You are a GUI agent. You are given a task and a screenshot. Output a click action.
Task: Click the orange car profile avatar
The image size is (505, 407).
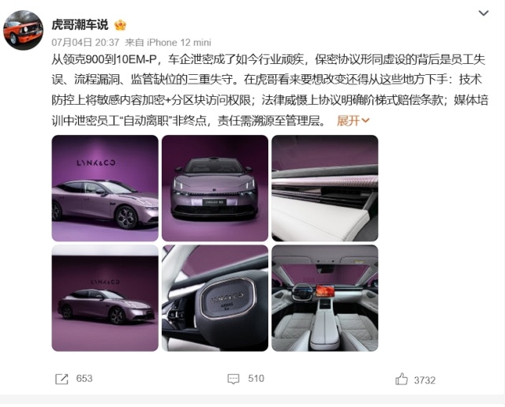point(23,30)
